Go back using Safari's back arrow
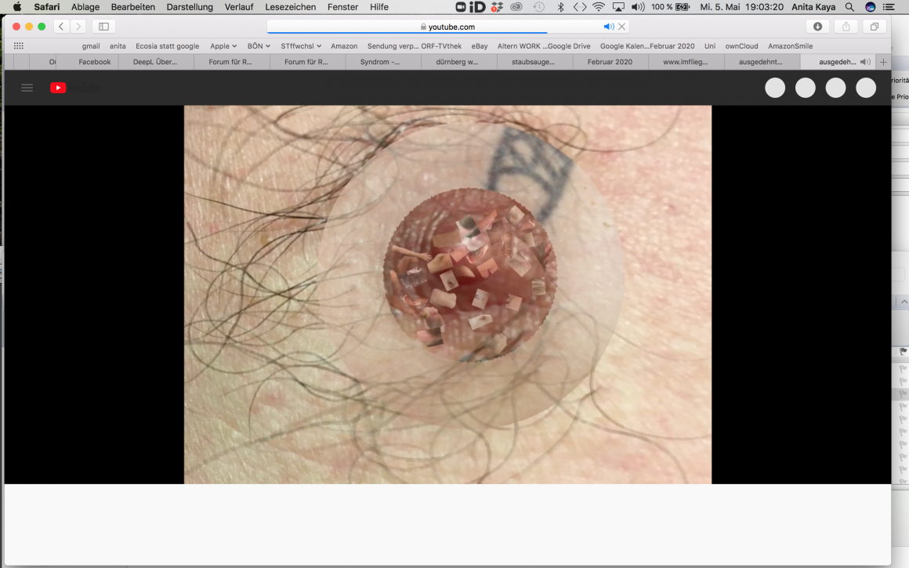The image size is (909, 568). (x=61, y=27)
